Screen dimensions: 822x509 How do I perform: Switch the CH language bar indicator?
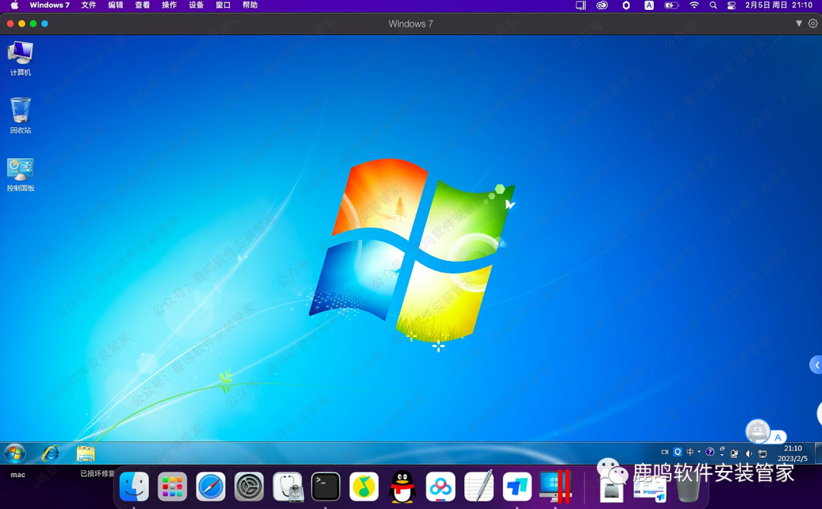point(664,452)
